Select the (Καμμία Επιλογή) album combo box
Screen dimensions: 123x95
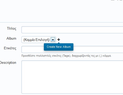39,40
